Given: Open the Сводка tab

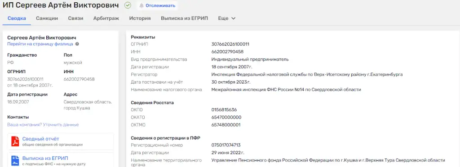Looking at the screenshot, I should click(17, 18).
